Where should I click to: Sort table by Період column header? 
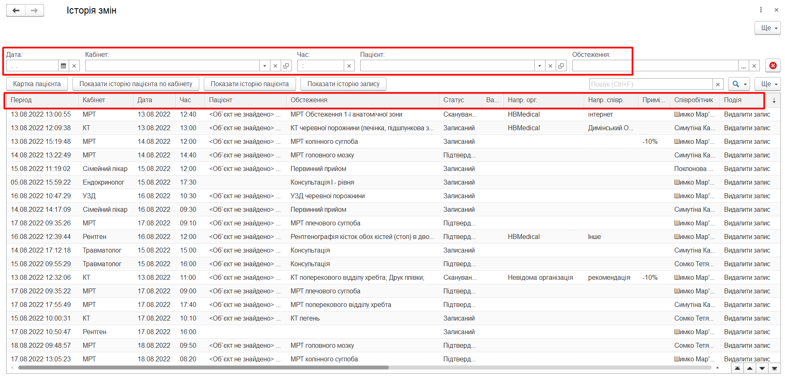point(41,100)
